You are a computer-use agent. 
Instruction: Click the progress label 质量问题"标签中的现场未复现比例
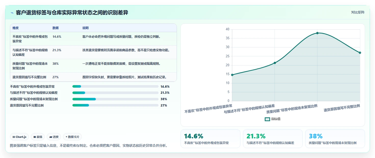(34, 99)
